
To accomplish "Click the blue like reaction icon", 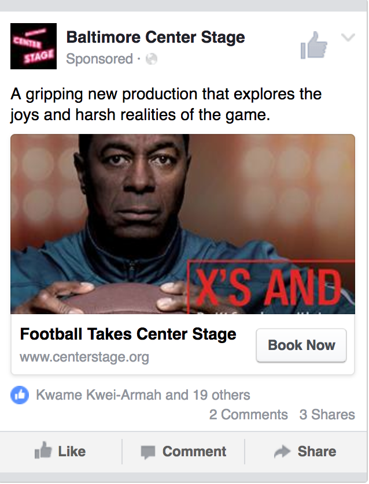I will (x=20, y=395).
